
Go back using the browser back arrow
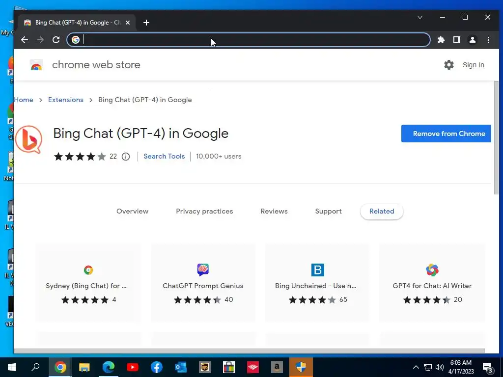(x=25, y=40)
